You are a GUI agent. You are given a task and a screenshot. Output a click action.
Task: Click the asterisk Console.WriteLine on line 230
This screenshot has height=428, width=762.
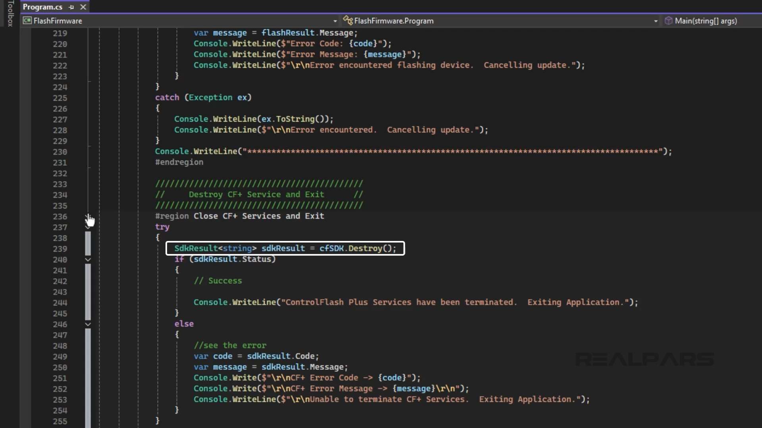[413, 151]
